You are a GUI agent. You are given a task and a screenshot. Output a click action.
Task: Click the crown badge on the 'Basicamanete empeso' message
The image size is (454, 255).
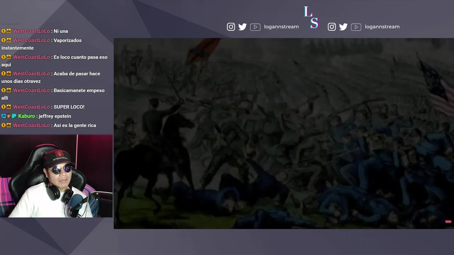coord(9,90)
